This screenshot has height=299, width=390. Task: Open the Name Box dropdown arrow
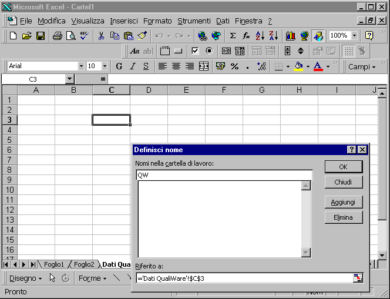click(69, 79)
